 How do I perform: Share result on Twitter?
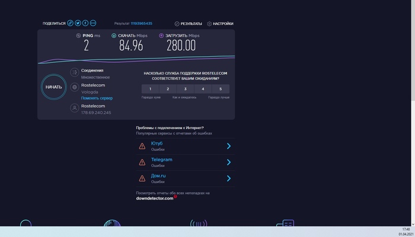pyautogui.click(x=78, y=23)
